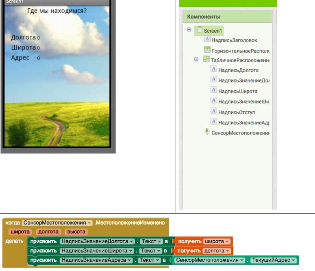Open the НадписьЗначениеШирота component dropdown
Image resolution: width=315 pixels, height=271 pixels.
pyautogui.click(x=97, y=251)
